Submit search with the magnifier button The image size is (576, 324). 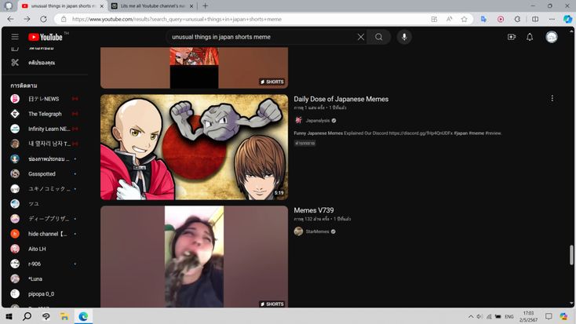[x=379, y=37]
